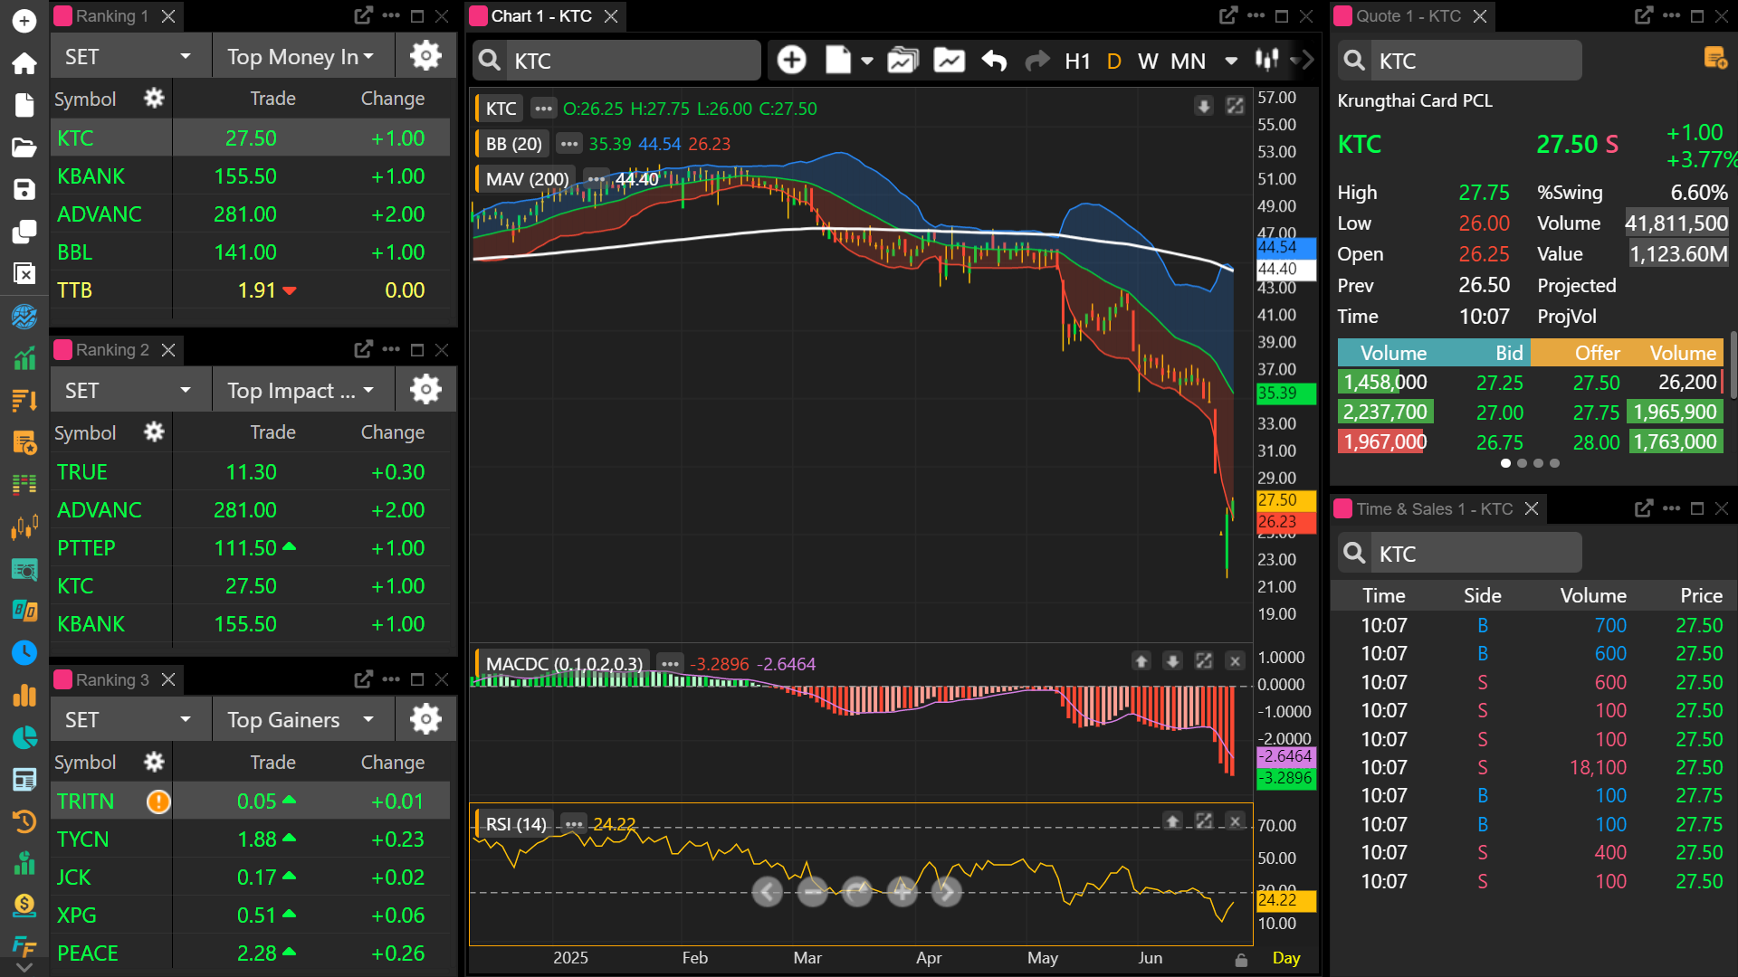Viewport: 1738px width, 977px height.
Task: Open the pie chart icon in sidebar
Action: [x=24, y=737]
